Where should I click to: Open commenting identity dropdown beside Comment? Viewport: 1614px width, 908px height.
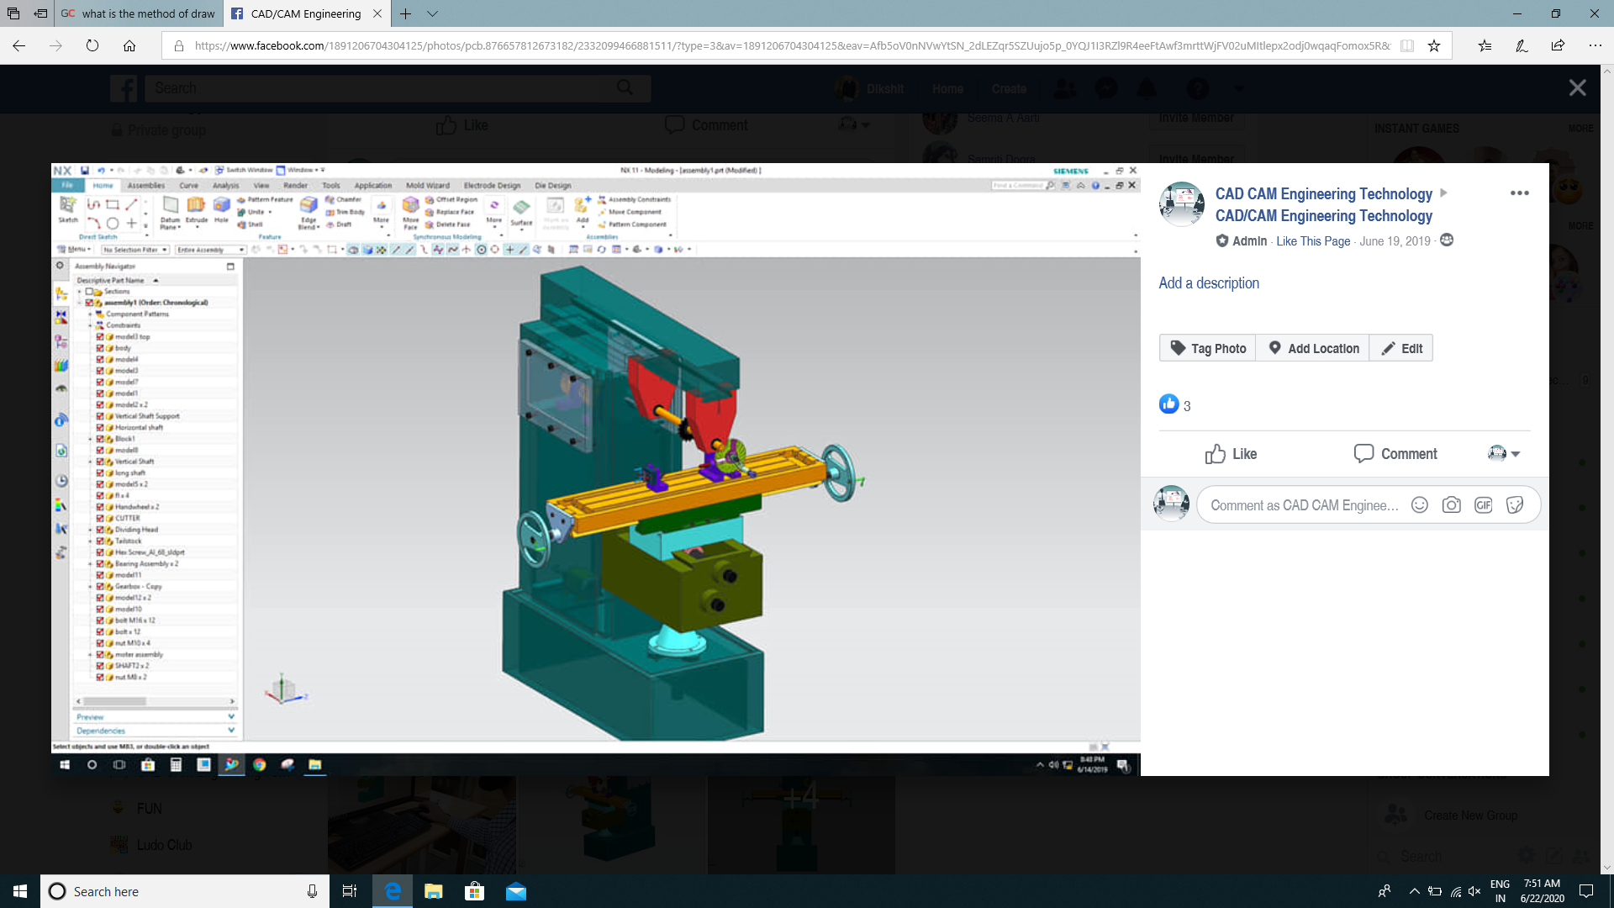pyautogui.click(x=1504, y=454)
